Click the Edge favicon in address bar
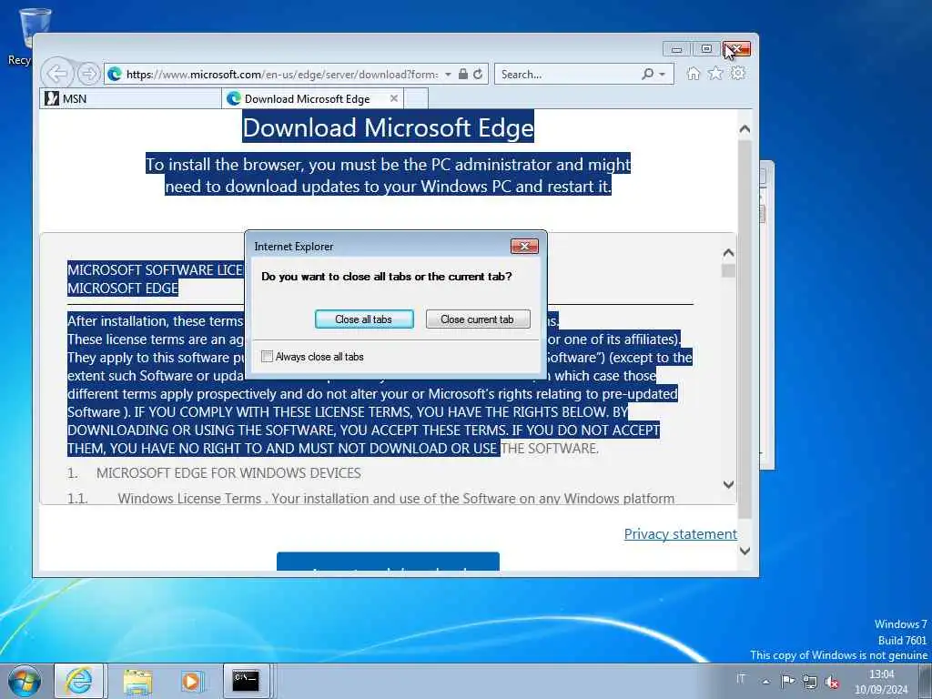932x699 pixels. pyautogui.click(x=115, y=75)
